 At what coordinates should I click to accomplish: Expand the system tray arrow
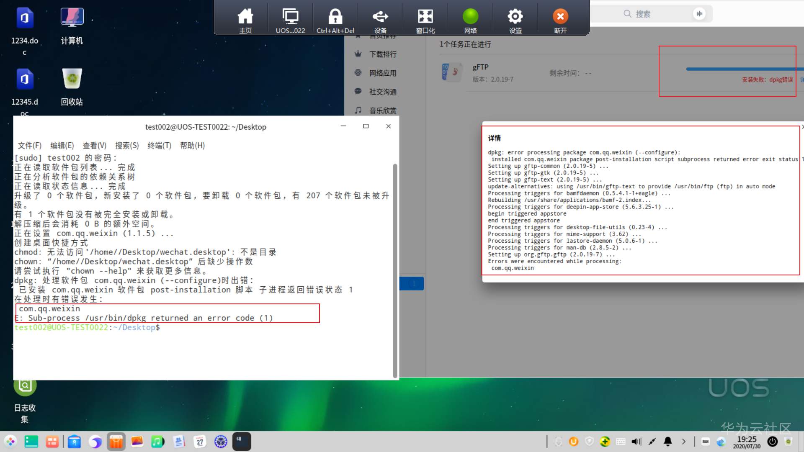[x=684, y=442]
